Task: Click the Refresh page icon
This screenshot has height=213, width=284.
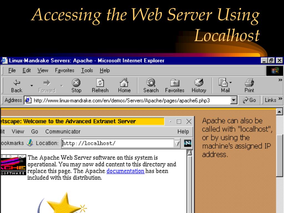Action: (100, 83)
